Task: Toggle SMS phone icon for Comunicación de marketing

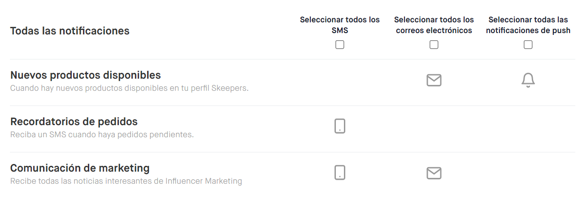Action: (340, 173)
